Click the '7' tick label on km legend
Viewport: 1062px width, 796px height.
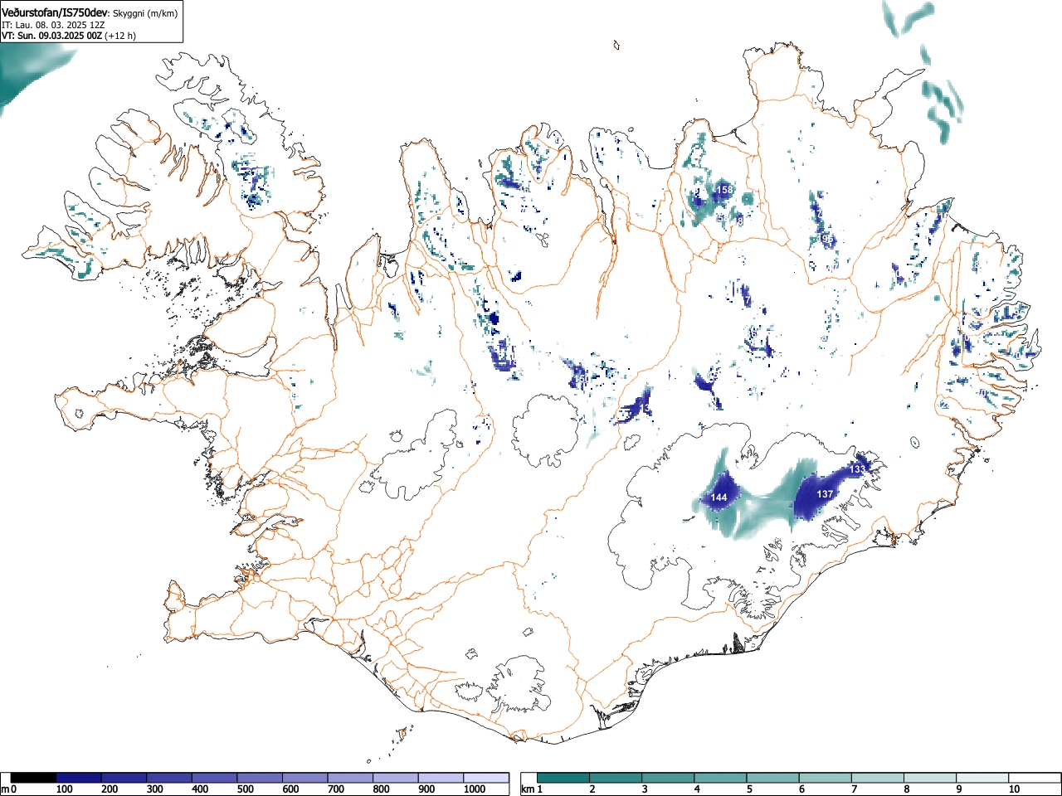[854, 789]
